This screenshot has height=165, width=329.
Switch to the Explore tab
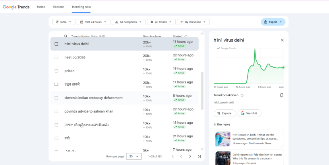[x=58, y=7]
